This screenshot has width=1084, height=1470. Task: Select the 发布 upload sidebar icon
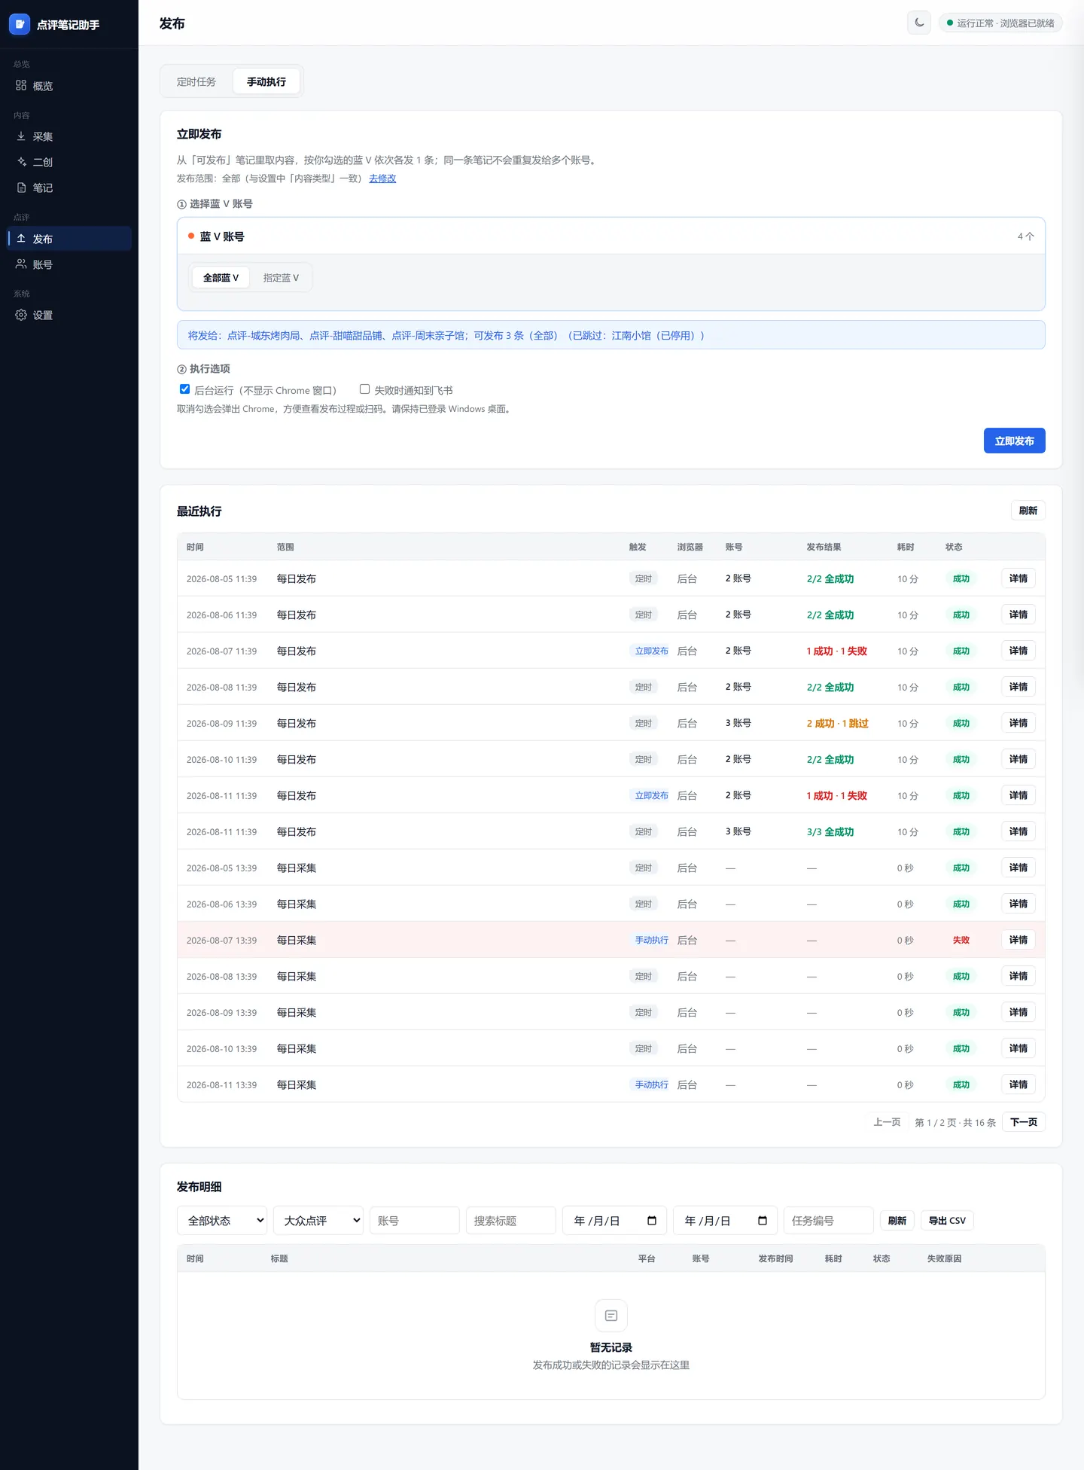(x=21, y=239)
